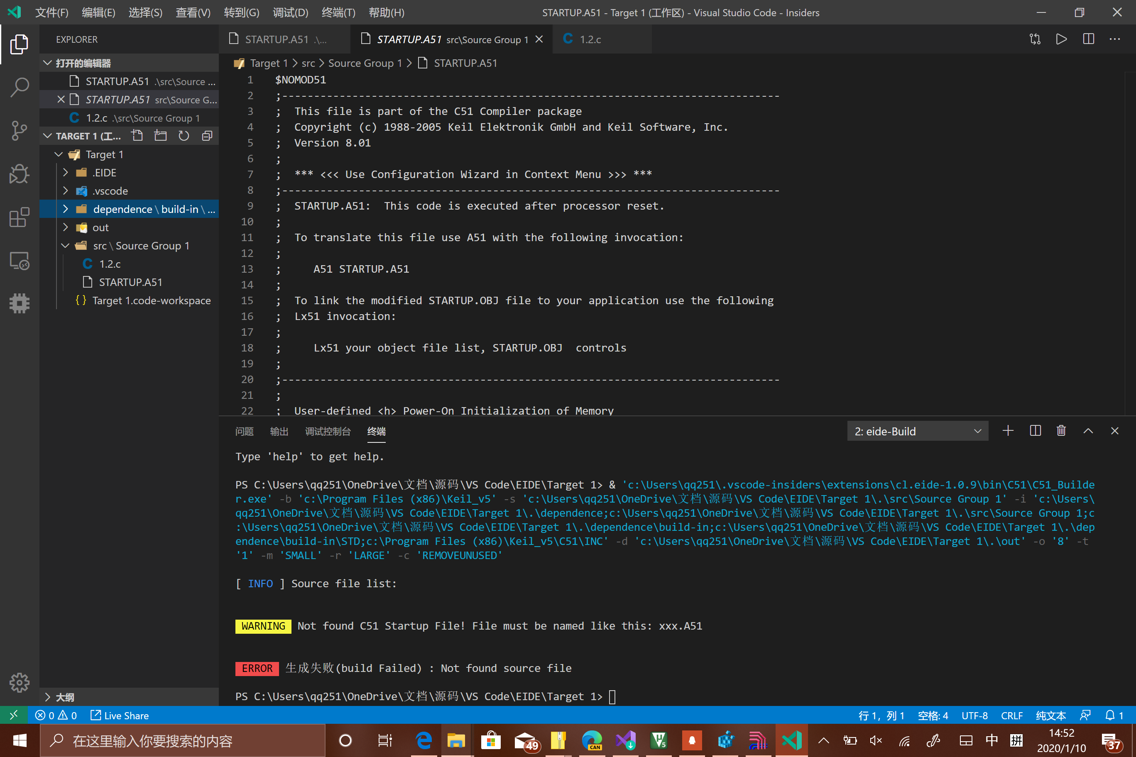Open the Extensions view icon
The height and width of the screenshot is (757, 1136).
[x=20, y=218]
